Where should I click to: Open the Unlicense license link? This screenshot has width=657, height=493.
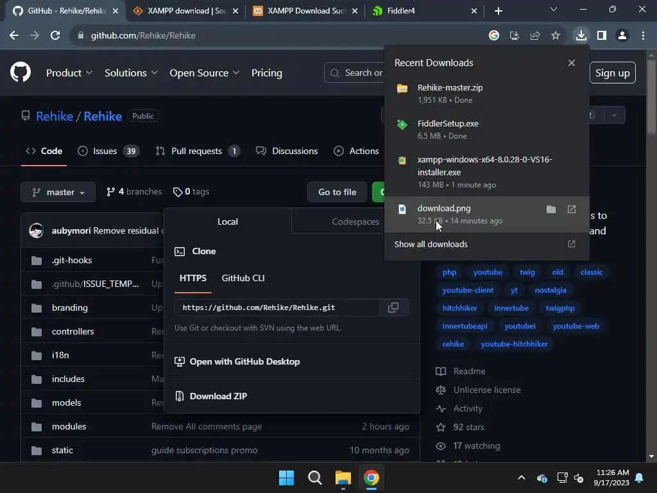(x=487, y=390)
